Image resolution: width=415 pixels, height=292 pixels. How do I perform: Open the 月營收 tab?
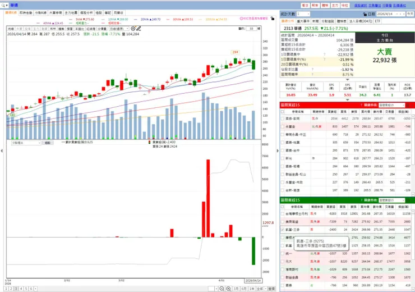118,13
